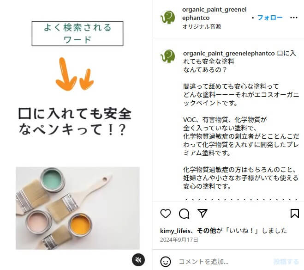Click the よく検索されるワード boxed heading
Viewport: 304px width, 270px height.
[x=77, y=34]
